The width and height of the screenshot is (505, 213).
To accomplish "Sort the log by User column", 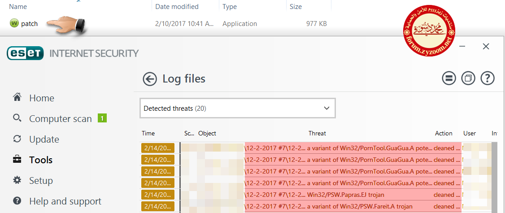I will tap(470, 134).
